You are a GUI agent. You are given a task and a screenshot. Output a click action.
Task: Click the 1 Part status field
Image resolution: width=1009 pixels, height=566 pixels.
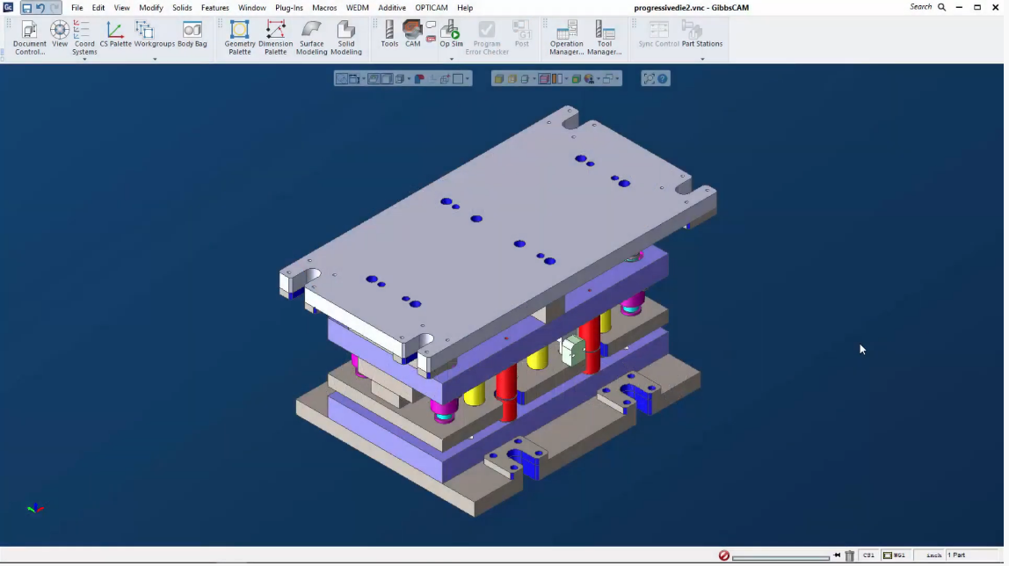(x=973, y=555)
